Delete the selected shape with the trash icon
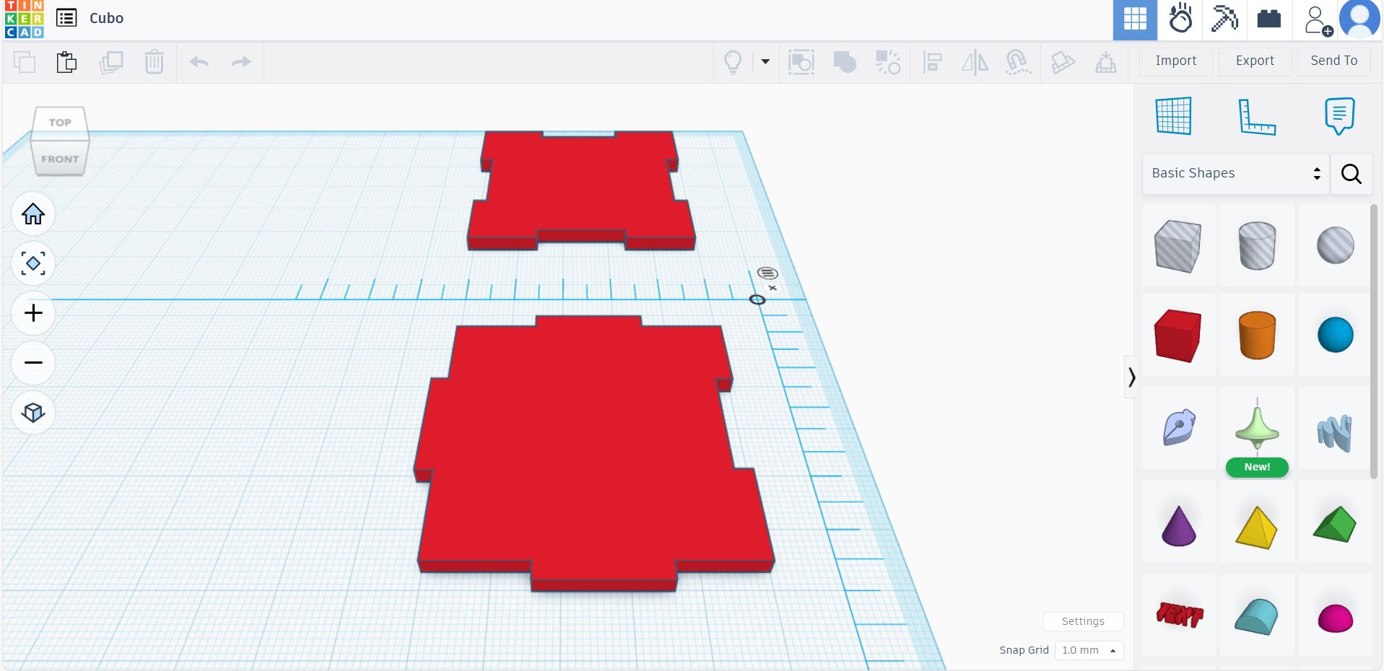This screenshot has height=671, width=1384. click(154, 62)
